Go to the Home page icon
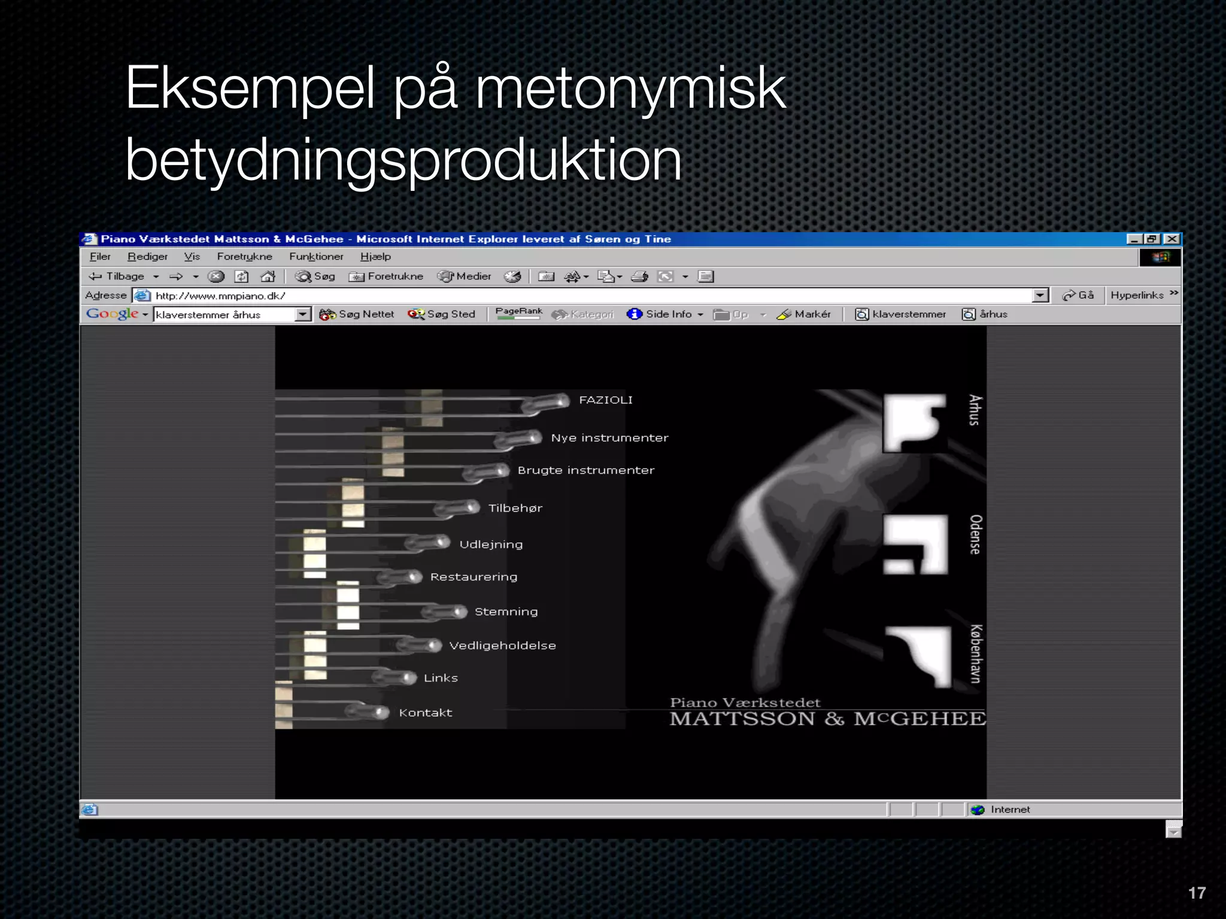The image size is (1226, 919). 268,276
